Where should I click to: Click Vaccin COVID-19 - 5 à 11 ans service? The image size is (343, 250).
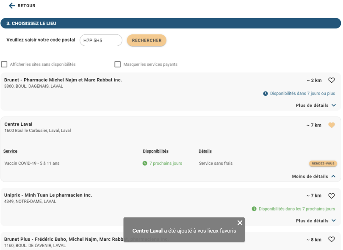coord(32,163)
